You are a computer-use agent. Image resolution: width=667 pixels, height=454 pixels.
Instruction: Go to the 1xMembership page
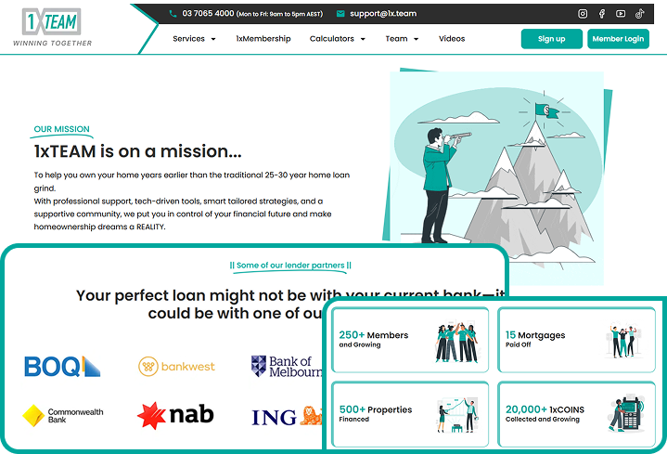[263, 39]
